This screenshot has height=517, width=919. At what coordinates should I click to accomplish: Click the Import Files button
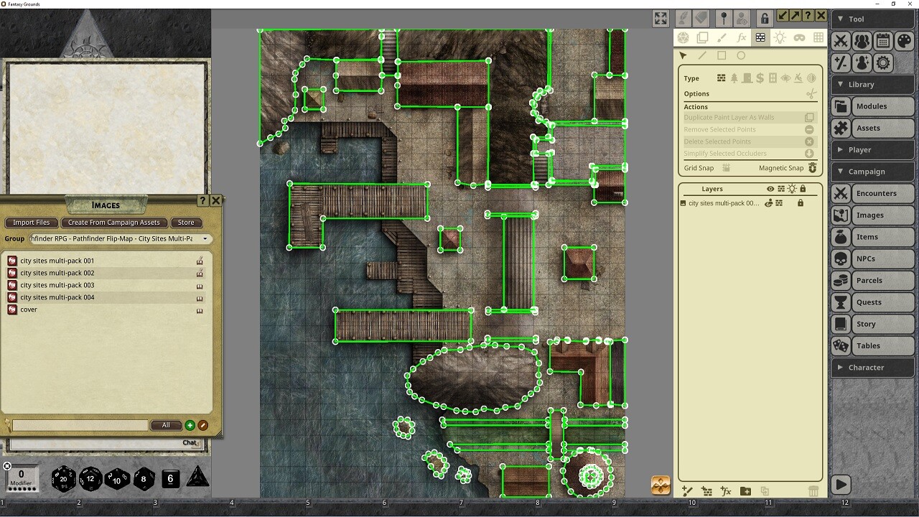pyautogui.click(x=31, y=223)
